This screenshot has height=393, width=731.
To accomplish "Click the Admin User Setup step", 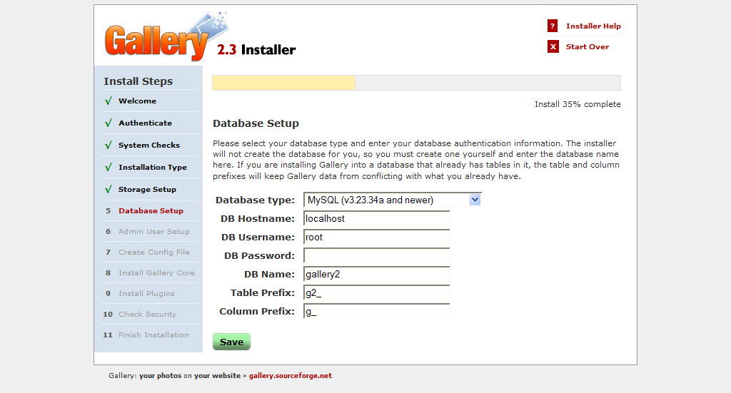I will 154,231.
